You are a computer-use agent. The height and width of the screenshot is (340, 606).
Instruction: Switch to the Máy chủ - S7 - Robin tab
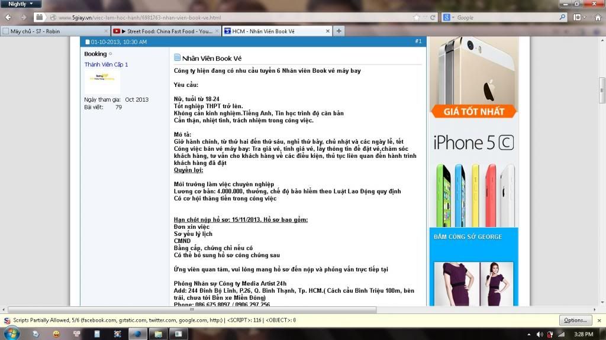[53, 31]
